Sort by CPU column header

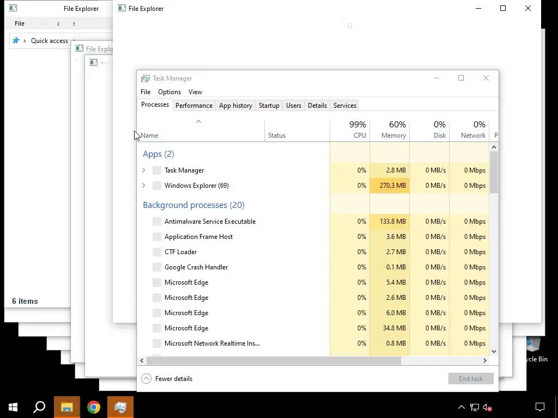click(350, 131)
